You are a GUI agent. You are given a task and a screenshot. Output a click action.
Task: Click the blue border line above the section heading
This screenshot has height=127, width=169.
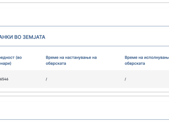(84, 26)
